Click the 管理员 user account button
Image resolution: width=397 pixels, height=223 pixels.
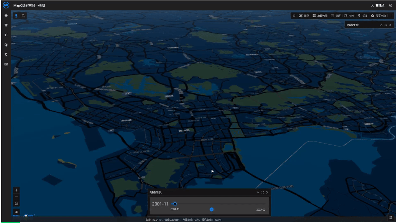pos(378,5)
